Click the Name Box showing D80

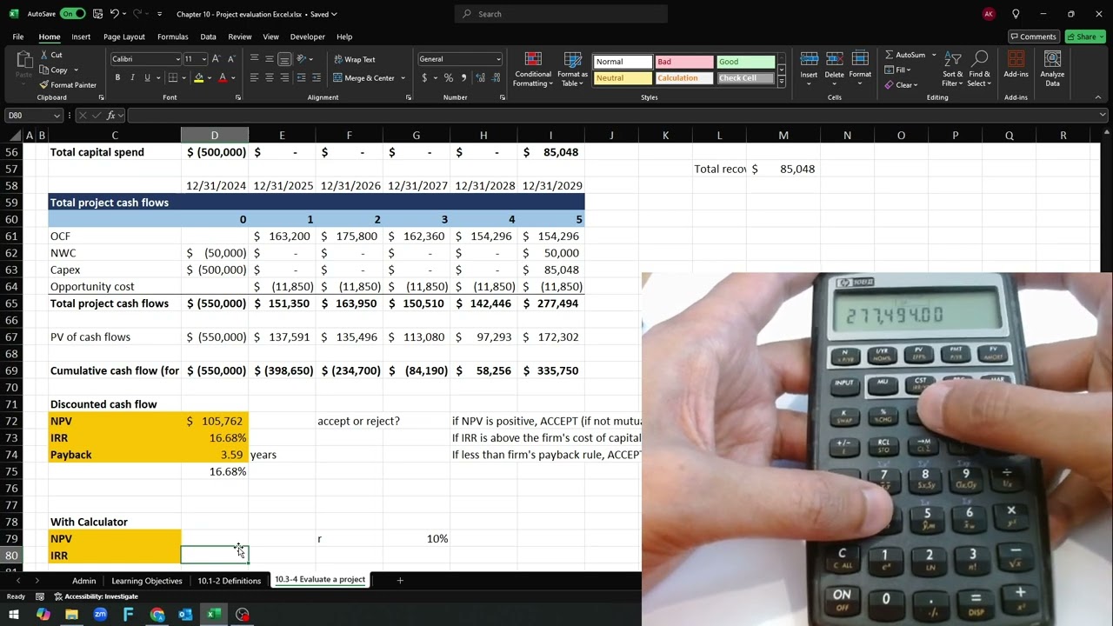[x=33, y=116]
